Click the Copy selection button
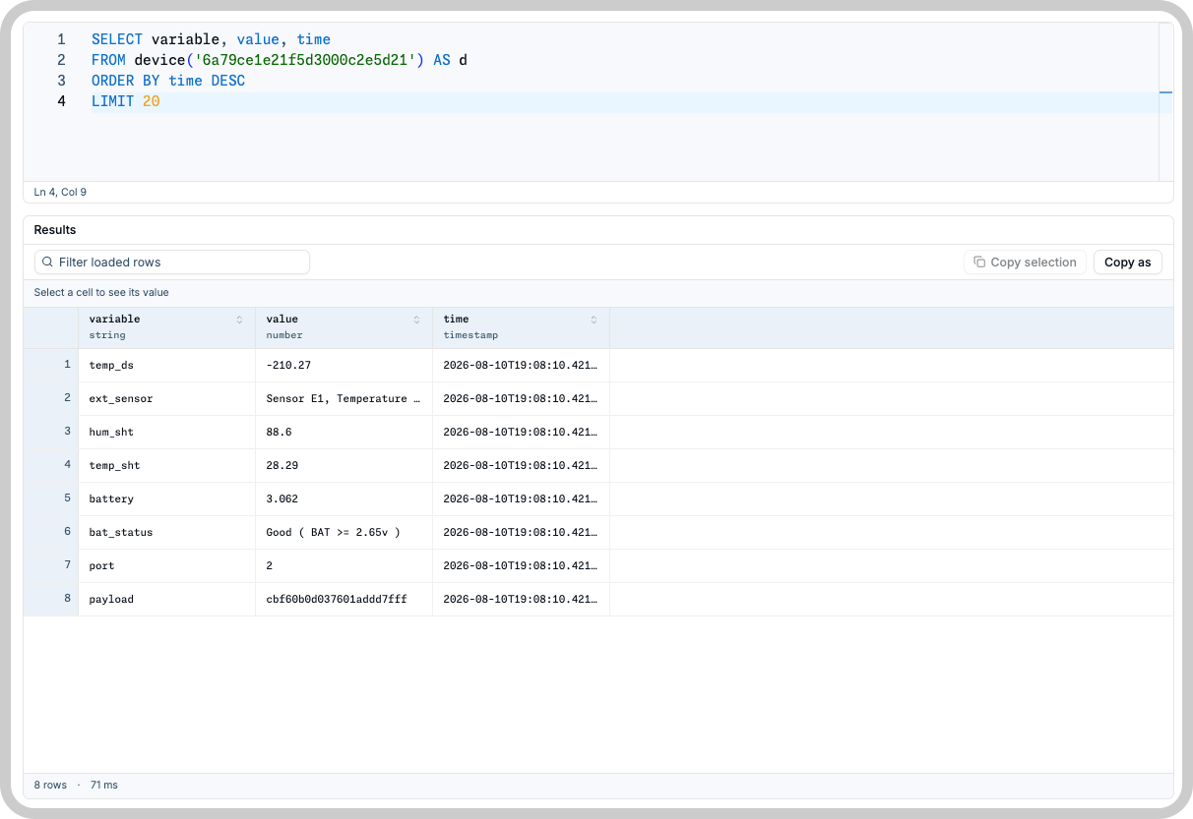The image size is (1193, 819). point(1025,263)
